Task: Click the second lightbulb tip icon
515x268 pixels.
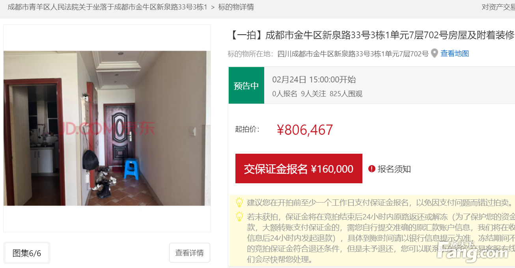Action: 239,216
